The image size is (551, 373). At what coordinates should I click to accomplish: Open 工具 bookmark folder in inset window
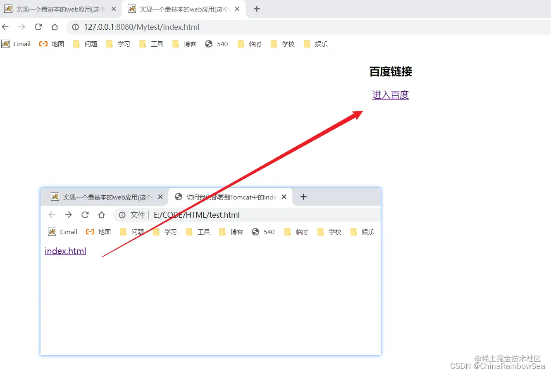tap(198, 232)
